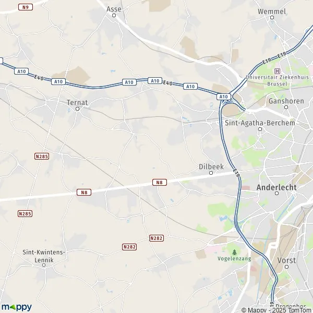Click the Universitair Ziekenhuis Brussel label
The height and width of the screenshot is (313, 313).
pyautogui.click(x=277, y=80)
